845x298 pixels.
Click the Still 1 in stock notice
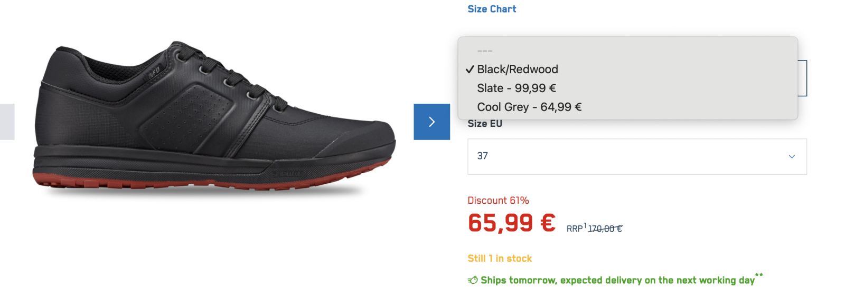click(500, 259)
